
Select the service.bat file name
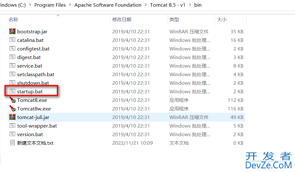click(30, 66)
